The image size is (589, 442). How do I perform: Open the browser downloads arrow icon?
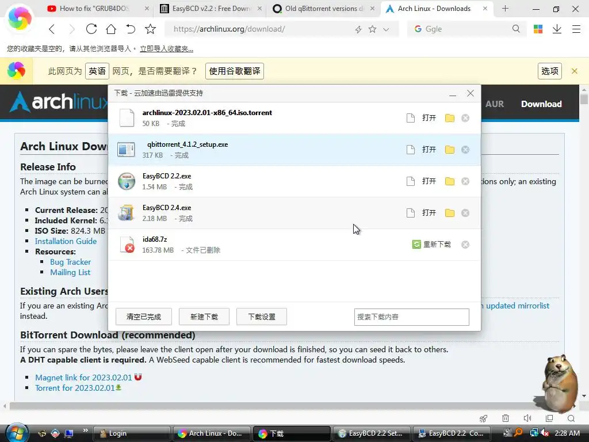[557, 29]
